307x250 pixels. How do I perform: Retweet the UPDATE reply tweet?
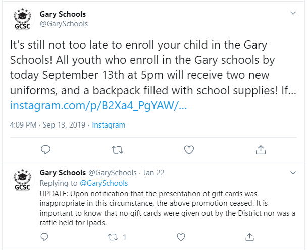pyautogui.click(x=113, y=237)
